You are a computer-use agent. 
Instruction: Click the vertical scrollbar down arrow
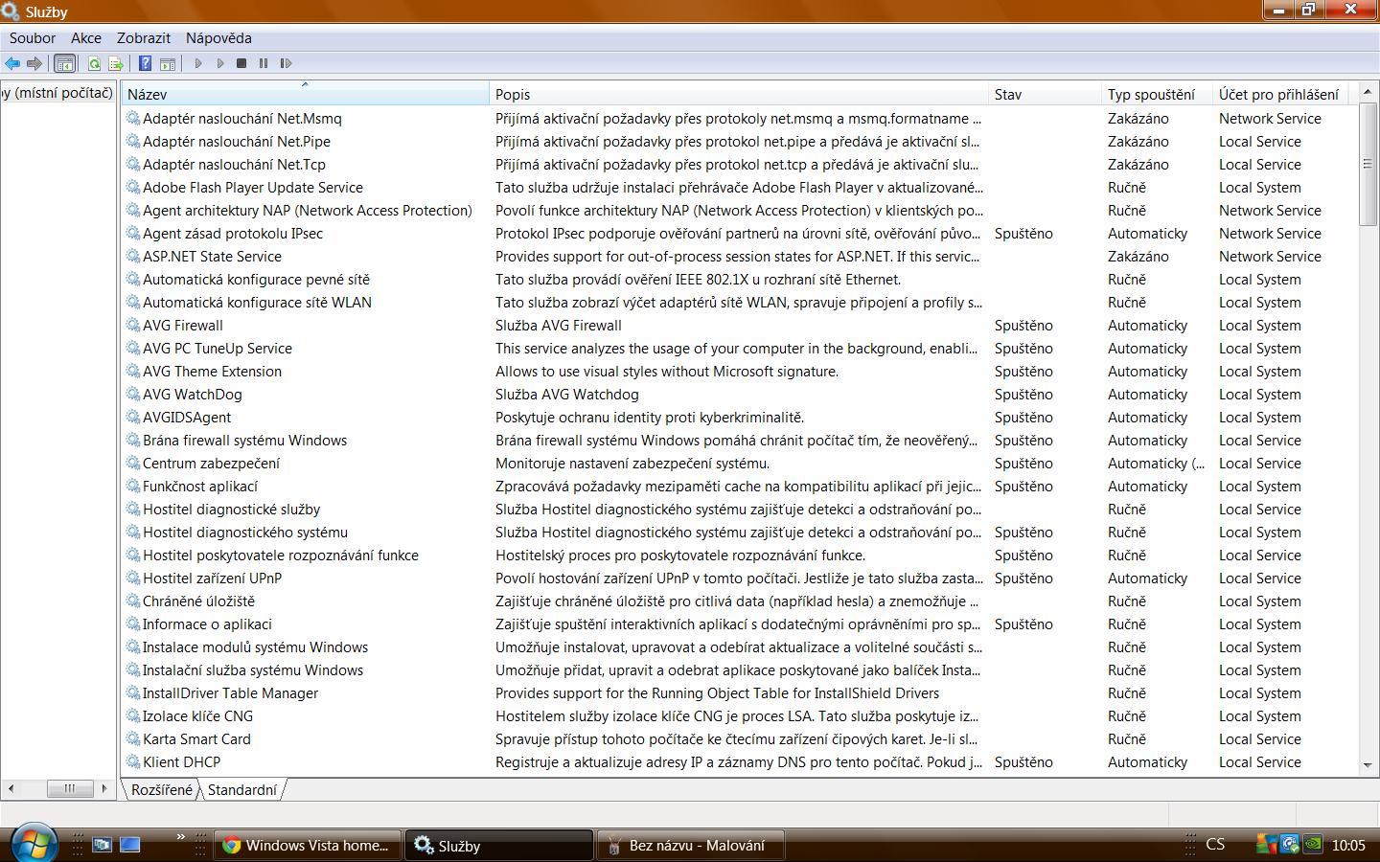coord(1368,765)
